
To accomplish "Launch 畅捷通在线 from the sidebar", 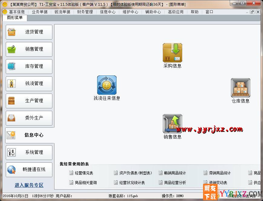I will pos(29,169).
